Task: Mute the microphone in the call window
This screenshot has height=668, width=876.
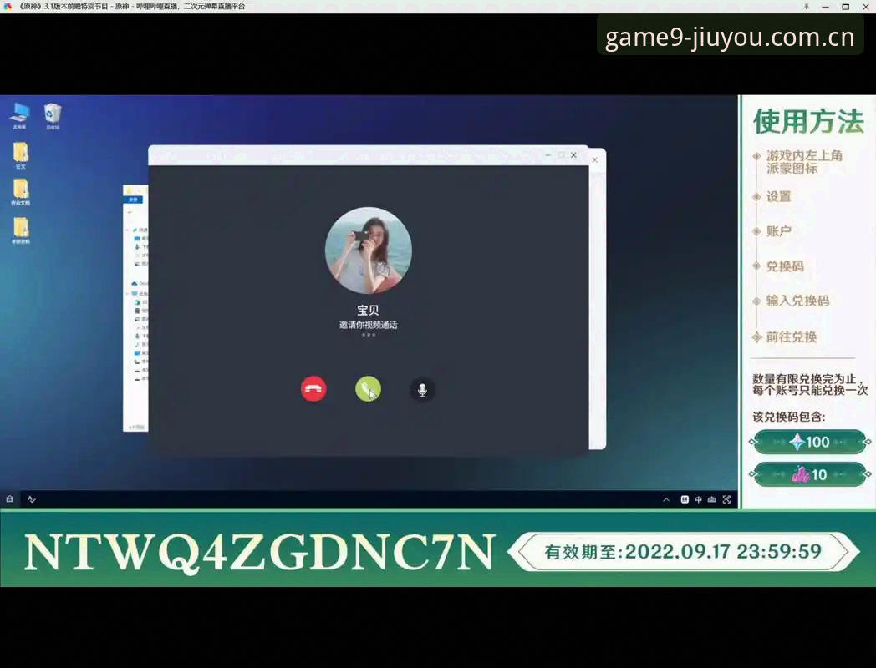Action: (x=422, y=389)
